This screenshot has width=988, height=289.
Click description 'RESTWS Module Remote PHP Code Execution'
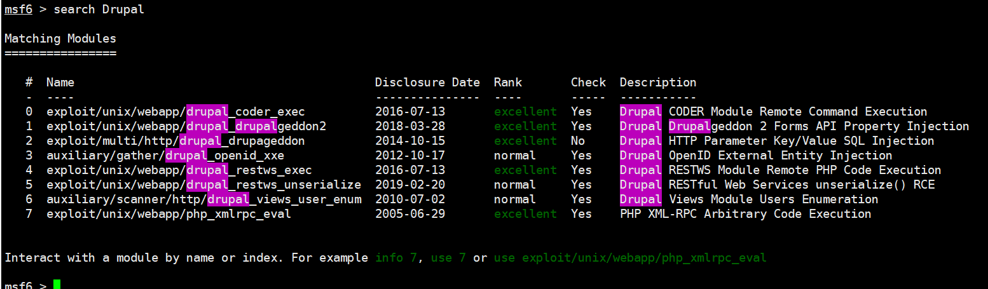805,170
